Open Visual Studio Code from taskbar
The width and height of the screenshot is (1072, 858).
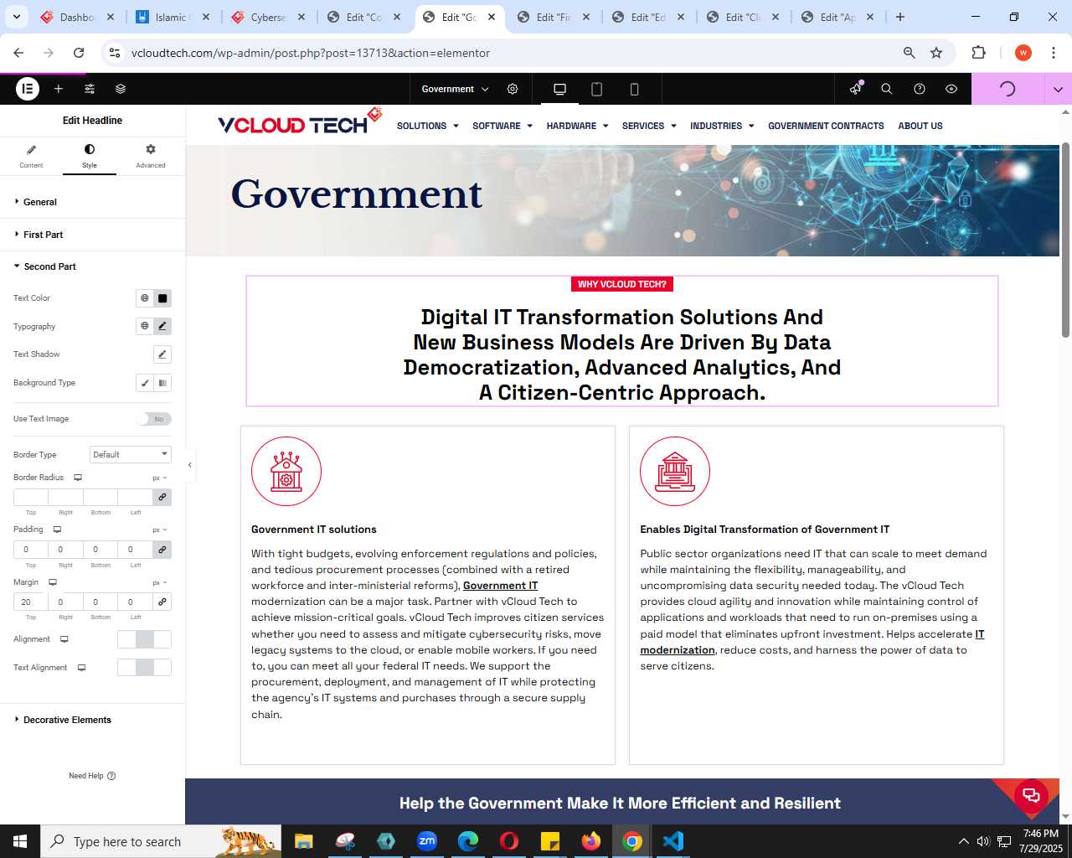coord(673,840)
